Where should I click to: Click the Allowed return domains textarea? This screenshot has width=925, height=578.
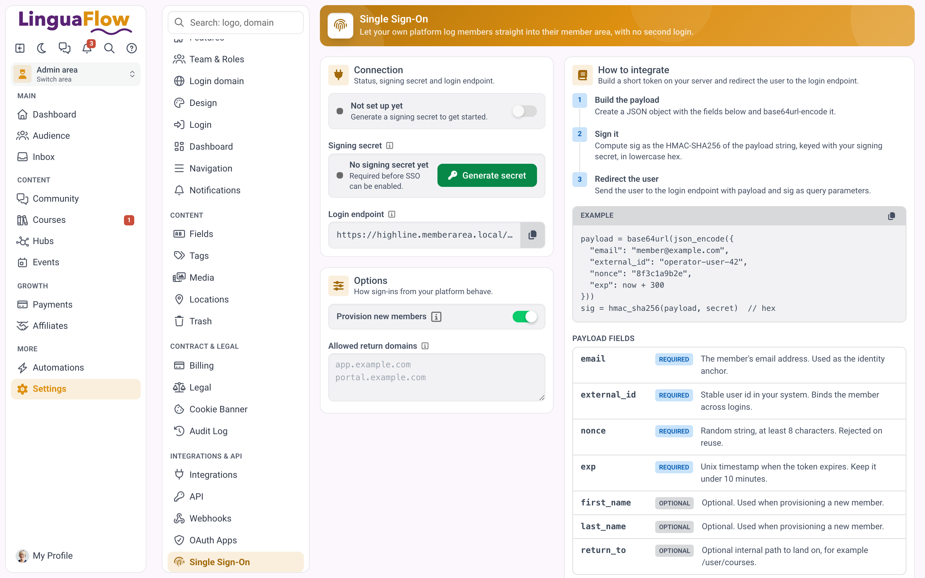436,377
